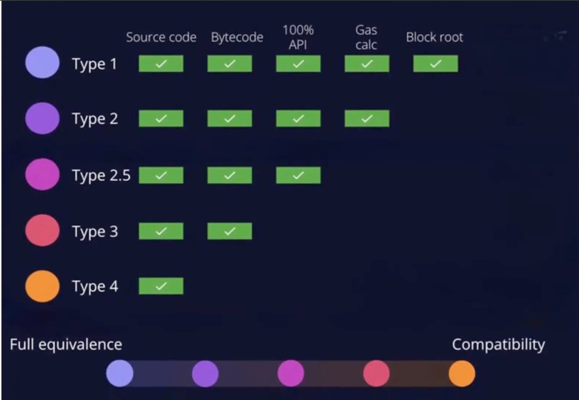
Task: Click the Source code column header
Action: click(x=161, y=37)
